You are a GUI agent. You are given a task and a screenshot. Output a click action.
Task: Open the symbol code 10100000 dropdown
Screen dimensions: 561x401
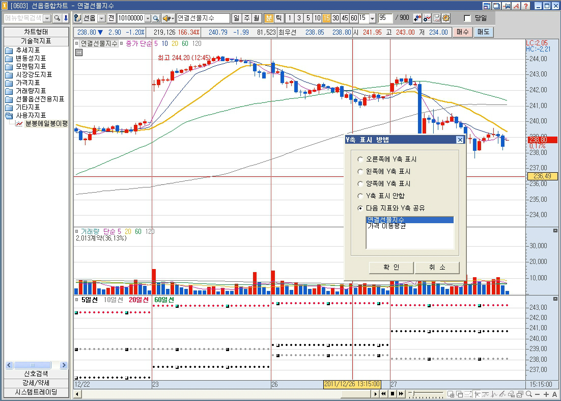point(148,18)
